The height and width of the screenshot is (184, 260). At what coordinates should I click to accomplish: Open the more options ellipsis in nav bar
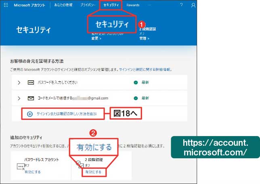(149, 5)
